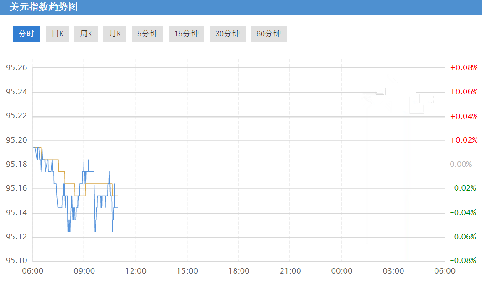Open the 周K chart view

(86, 34)
